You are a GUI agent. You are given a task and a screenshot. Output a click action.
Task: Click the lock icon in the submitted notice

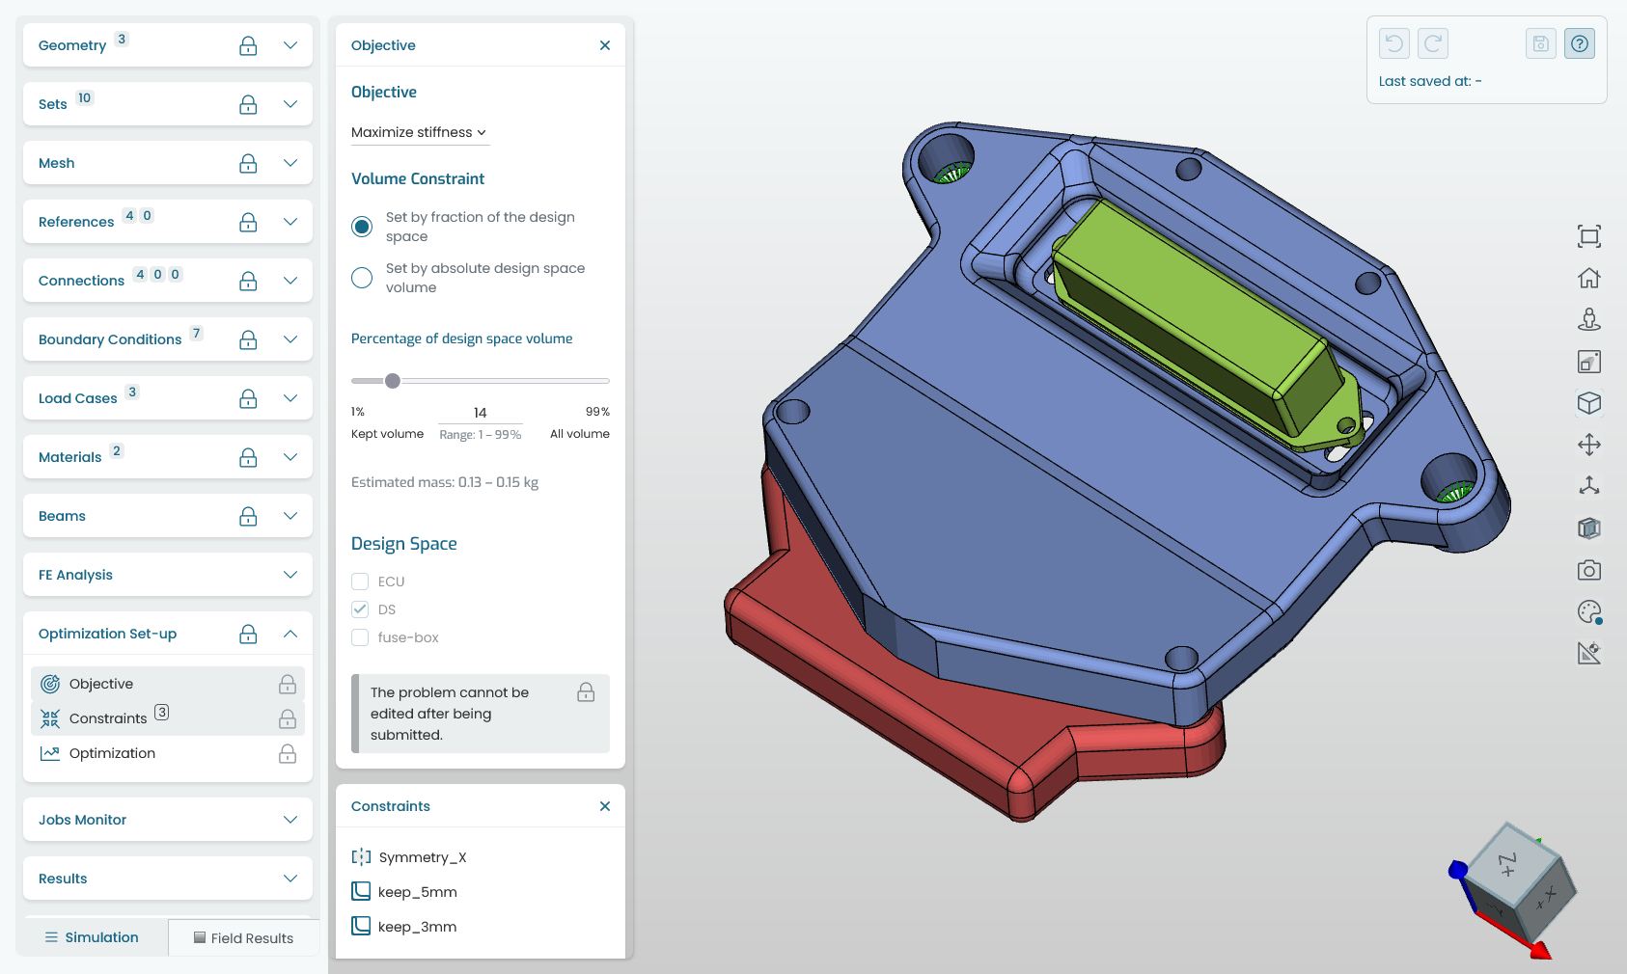point(586,692)
